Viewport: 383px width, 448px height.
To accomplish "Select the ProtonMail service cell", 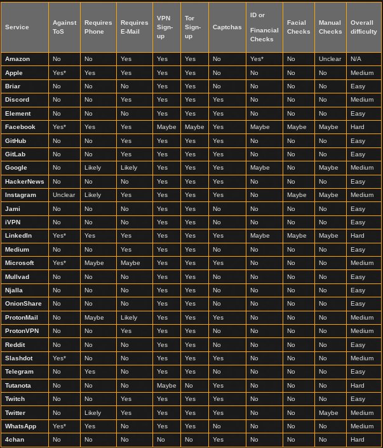I will 25,318.
